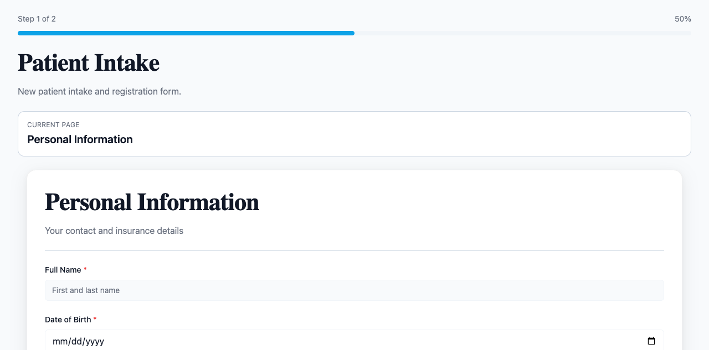The image size is (709, 350).
Task: Click Personal Information in the current page card
Action: point(80,139)
